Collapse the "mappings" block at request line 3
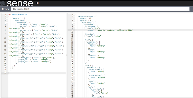This screenshot has width=193, height=98. pos(7,18)
